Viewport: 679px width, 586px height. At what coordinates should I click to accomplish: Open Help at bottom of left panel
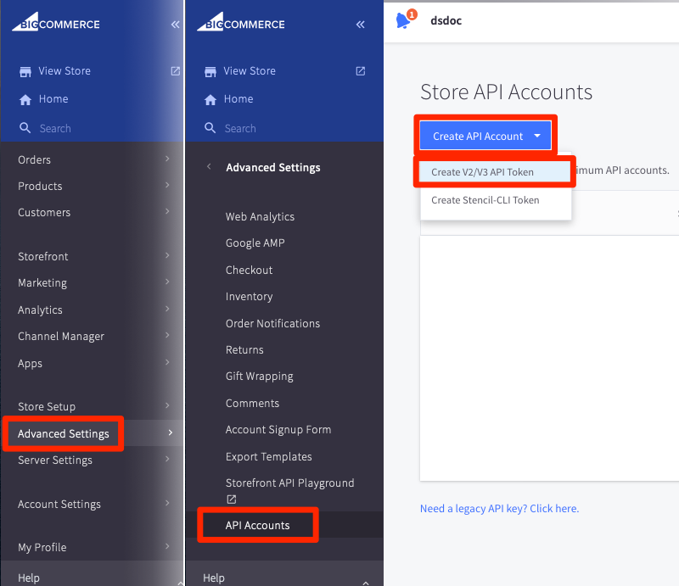29,578
